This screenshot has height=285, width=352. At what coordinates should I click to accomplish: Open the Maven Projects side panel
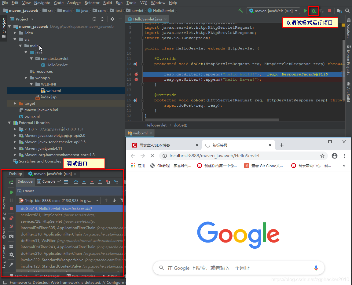[348, 60]
